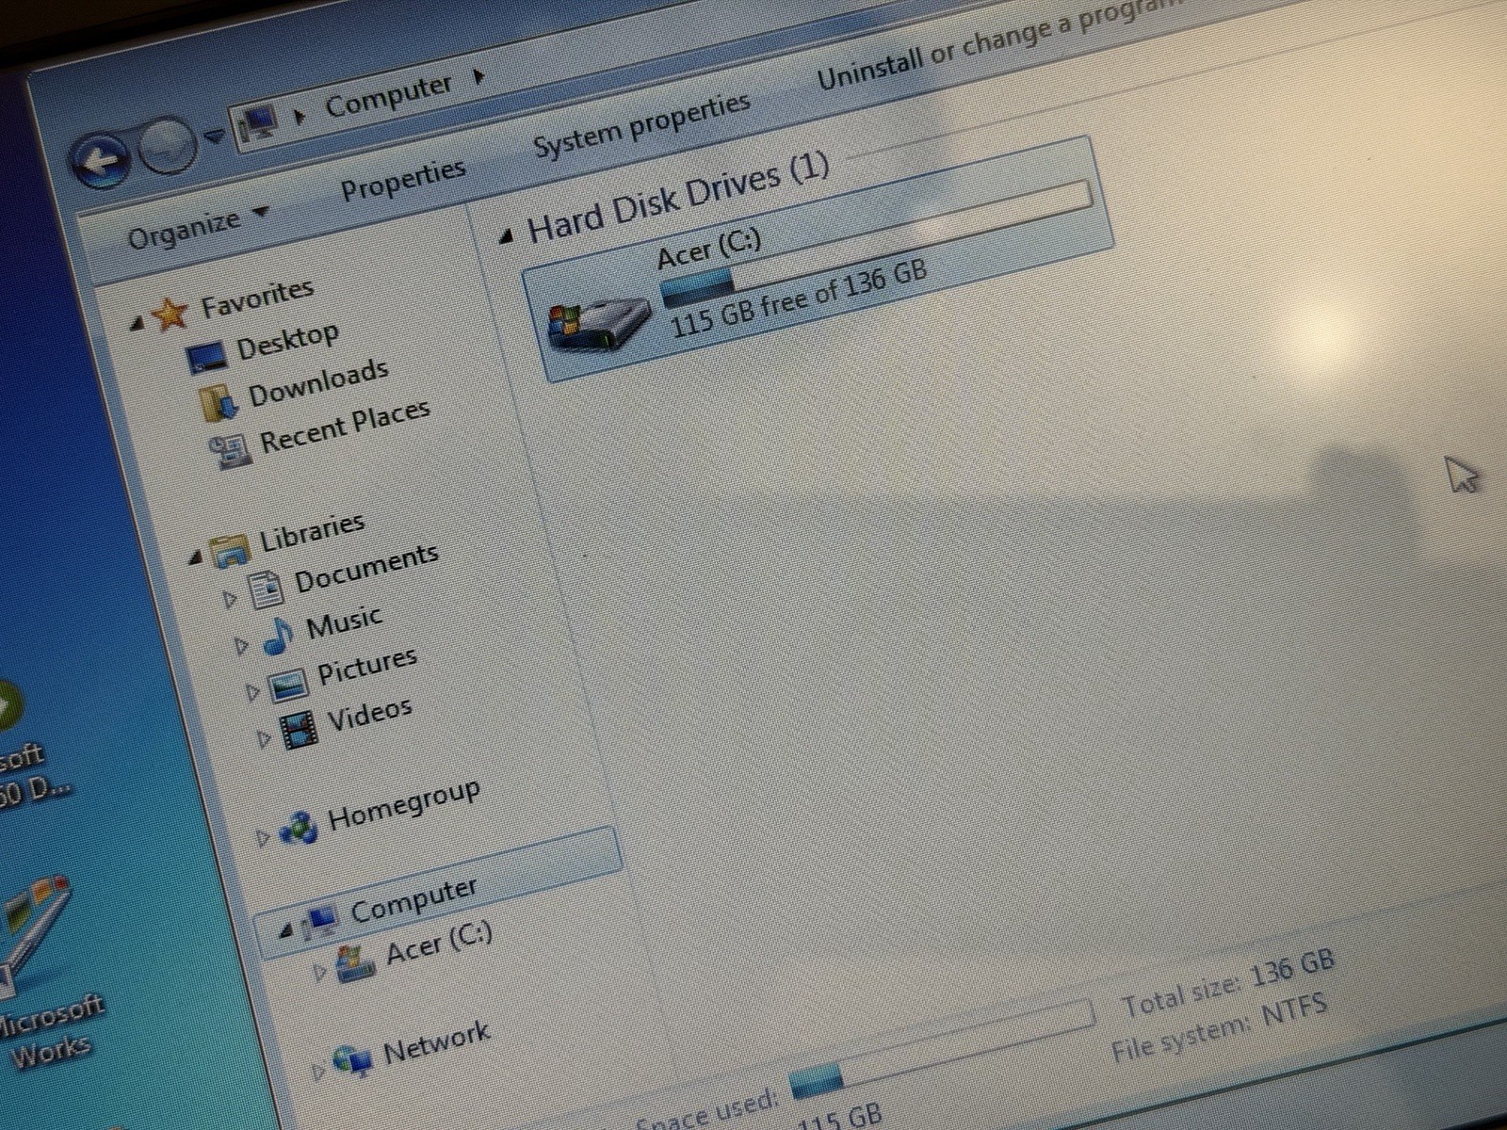Screen dimensions: 1507x1130
Task: Click the Homegroup globe icon
Action: pos(299,829)
